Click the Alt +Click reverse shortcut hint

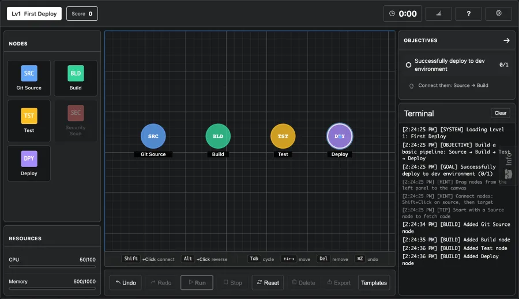204,259
